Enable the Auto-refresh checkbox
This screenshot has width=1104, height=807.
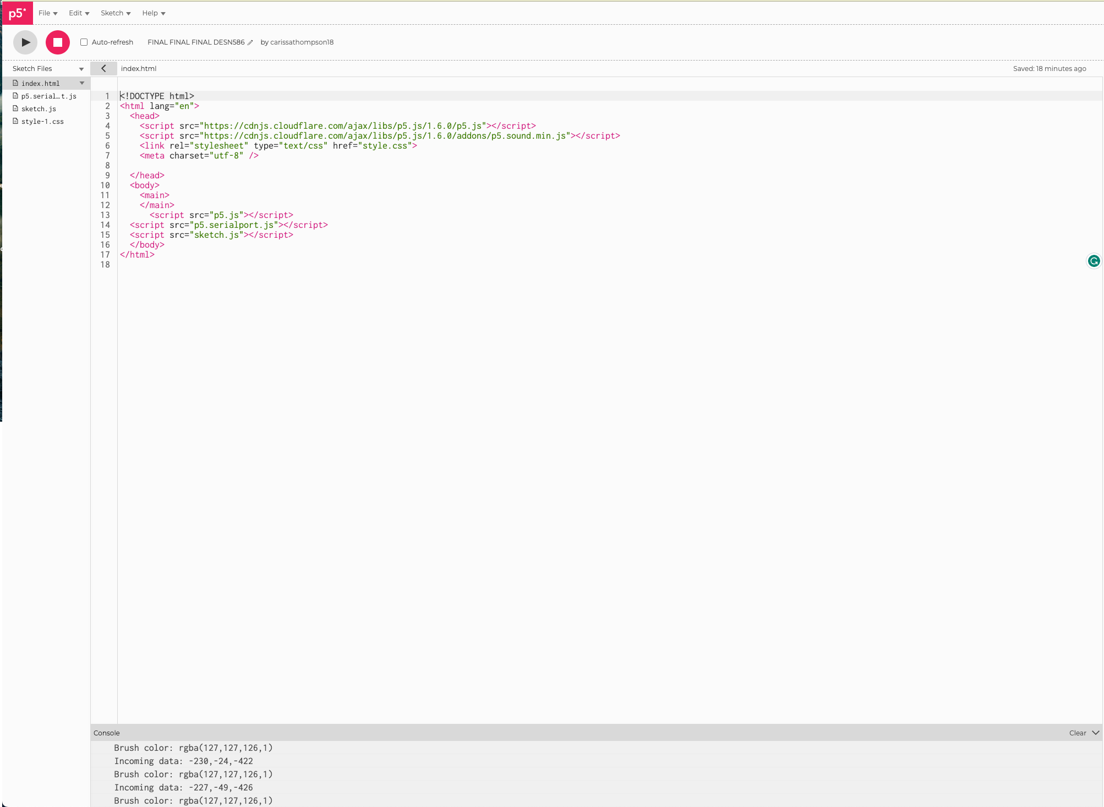[84, 42]
